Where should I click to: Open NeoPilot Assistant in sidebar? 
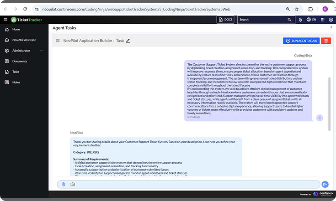[24, 40]
